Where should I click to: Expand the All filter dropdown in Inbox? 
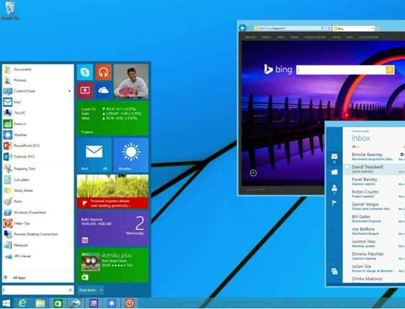pyautogui.click(x=356, y=147)
